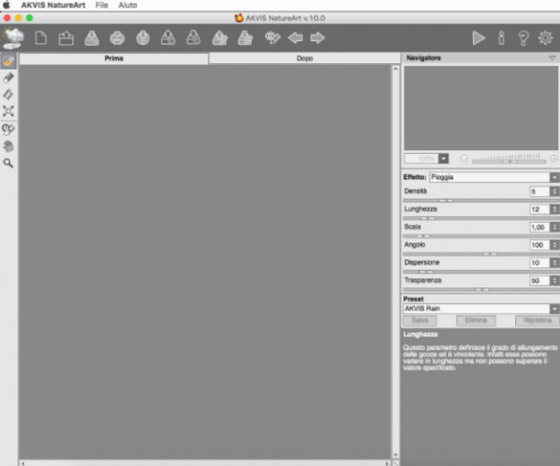The image size is (560, 466).
Task: Click the Ripristina preset button
Action: pos(537,320)
